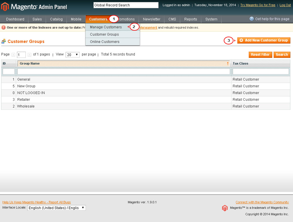This screenshot has height=222, width=293.
Task: Click the Magento ver. 1.9.0.1 text
Action: pyautogui.click(x=142, y=202)
